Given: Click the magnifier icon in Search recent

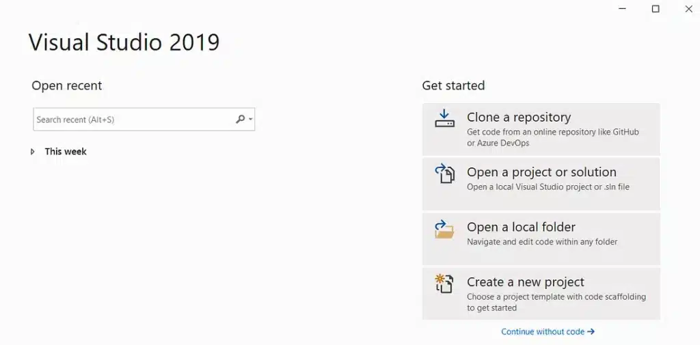Looking at the screenshot, I should click(240, 119).
